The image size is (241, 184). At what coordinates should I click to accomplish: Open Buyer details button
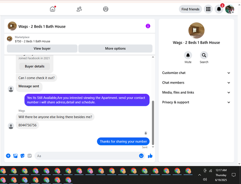(x=35, y=66)
